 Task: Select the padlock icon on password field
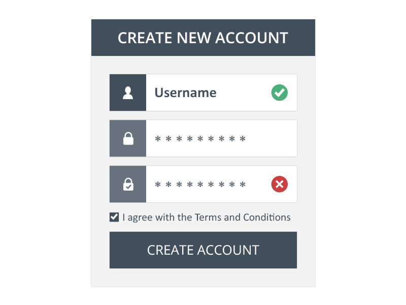(x=127, y=138)
